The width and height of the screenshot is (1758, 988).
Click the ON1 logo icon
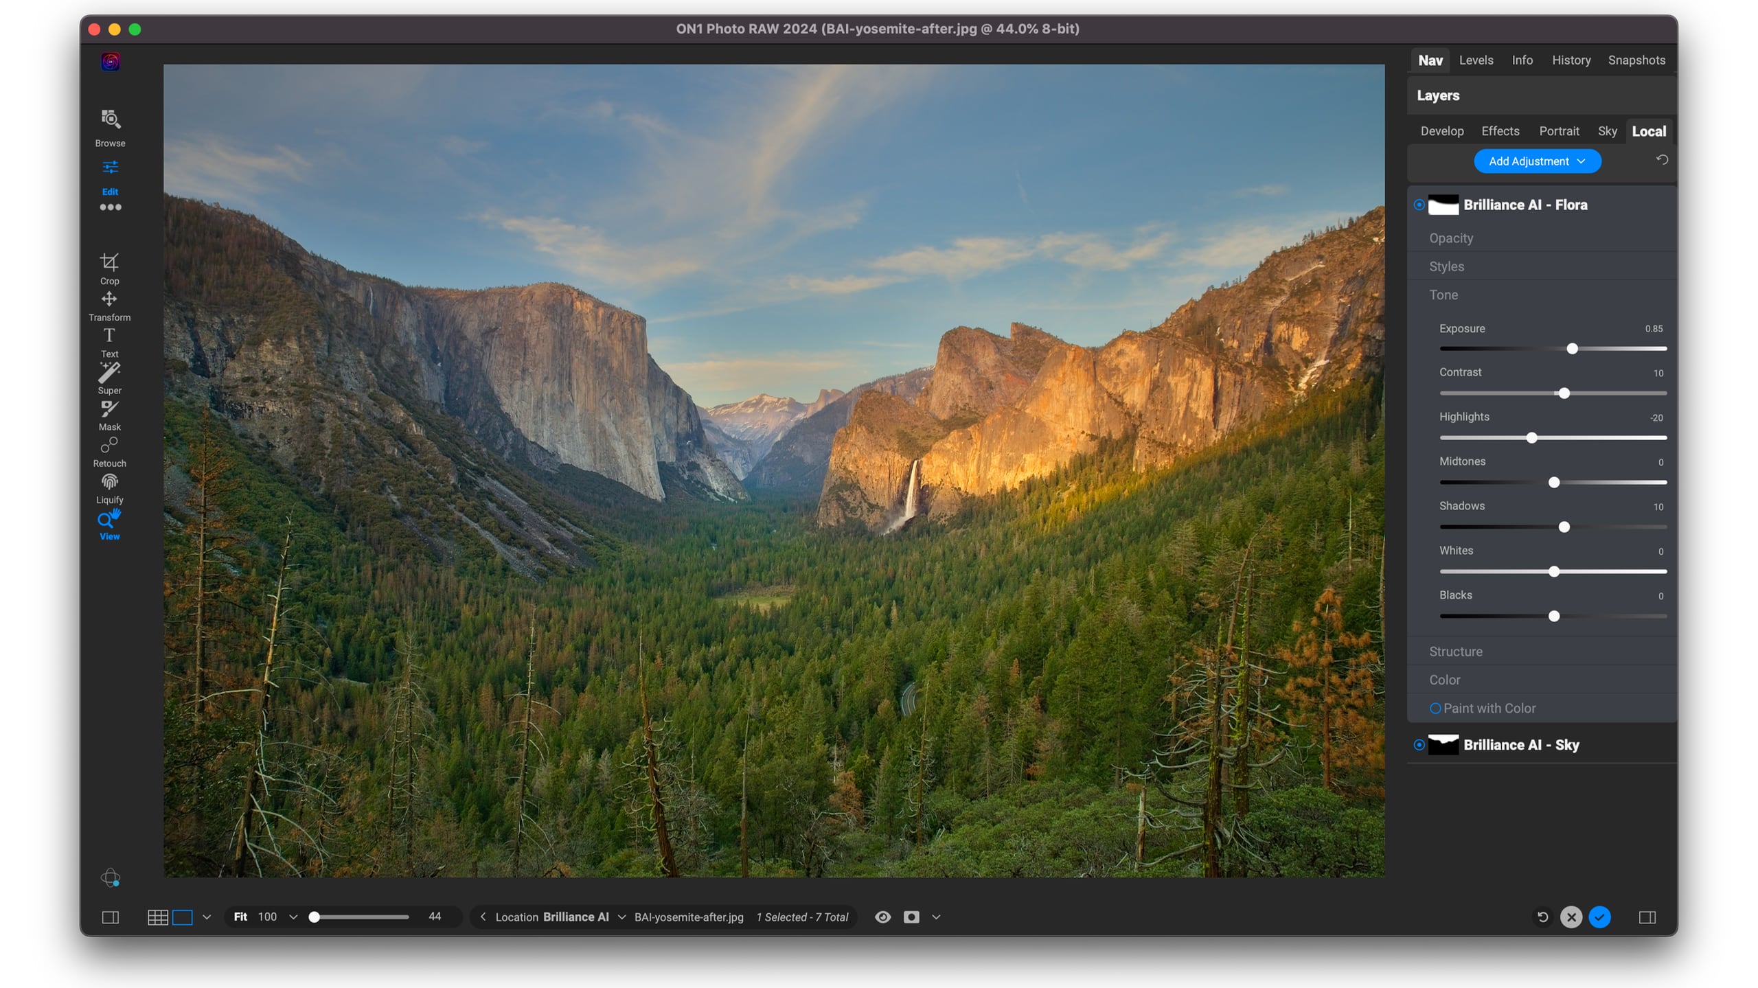click(x=110, y=62)
